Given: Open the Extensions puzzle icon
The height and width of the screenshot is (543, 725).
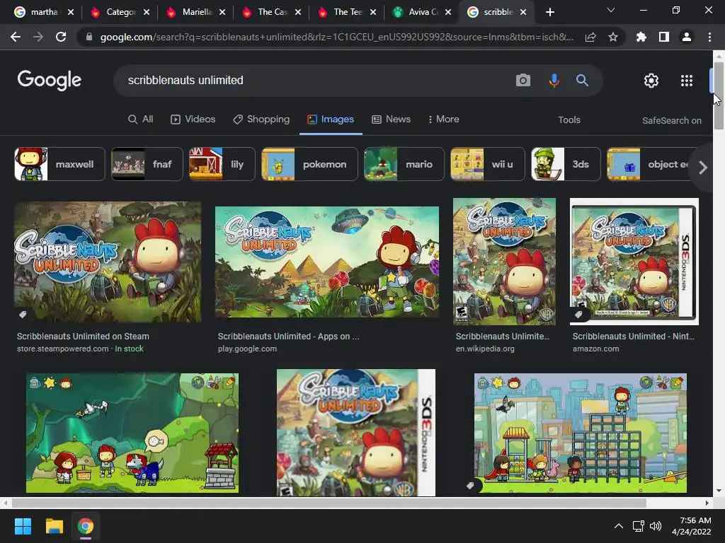Looking at the screenshot, I should (x=641, y=37).
